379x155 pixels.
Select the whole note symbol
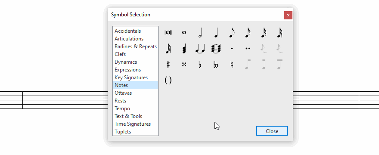click(184, 32)
